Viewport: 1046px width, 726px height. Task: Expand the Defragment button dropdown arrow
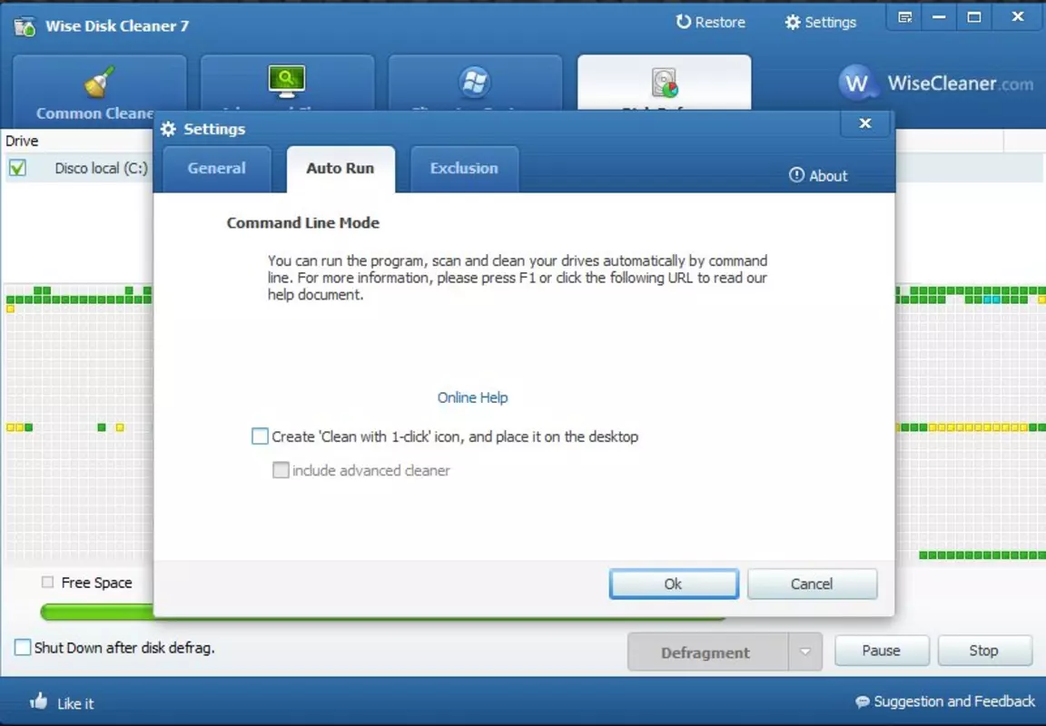click(x=805, y=652)
